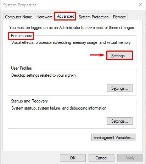Click the System Properties title text

tap(20, 5)
